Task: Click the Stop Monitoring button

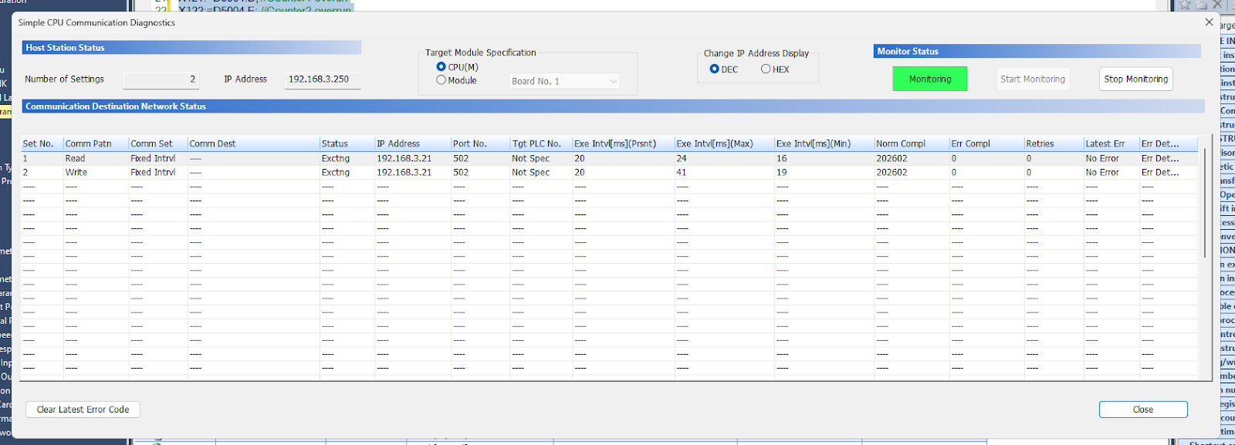Action: point(1136,79)
